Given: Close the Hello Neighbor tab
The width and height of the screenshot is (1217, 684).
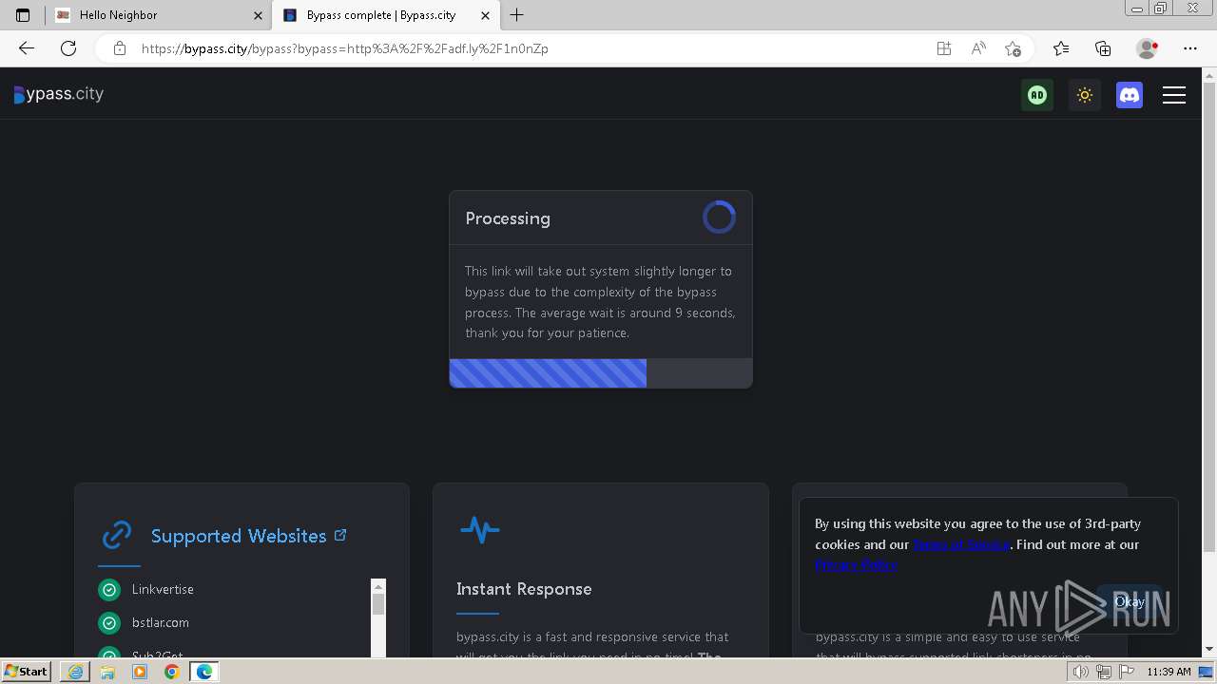Looking at the screenshot, I should click(x=258, y=15).
